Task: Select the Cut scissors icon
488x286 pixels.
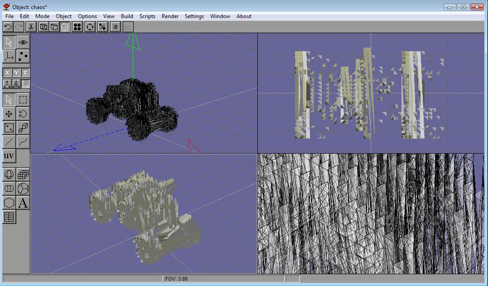Action: 31,27
